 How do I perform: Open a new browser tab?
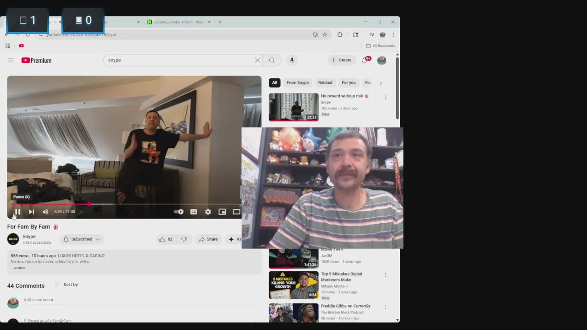tap(220, 22)
